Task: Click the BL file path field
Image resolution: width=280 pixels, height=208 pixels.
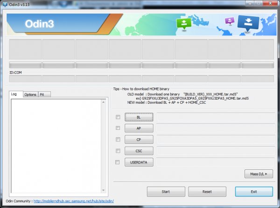Action: [216, 117]
